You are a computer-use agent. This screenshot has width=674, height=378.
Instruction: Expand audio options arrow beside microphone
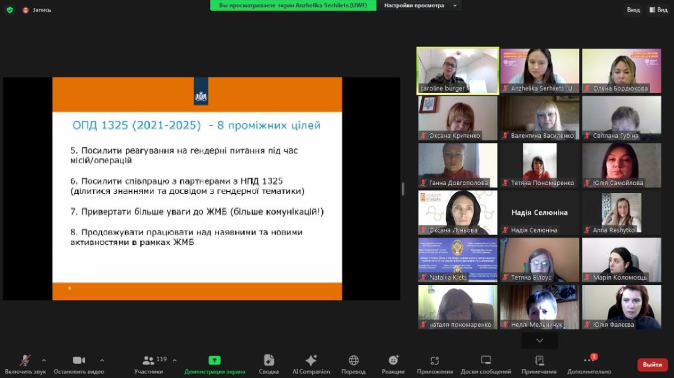[44, 360]
